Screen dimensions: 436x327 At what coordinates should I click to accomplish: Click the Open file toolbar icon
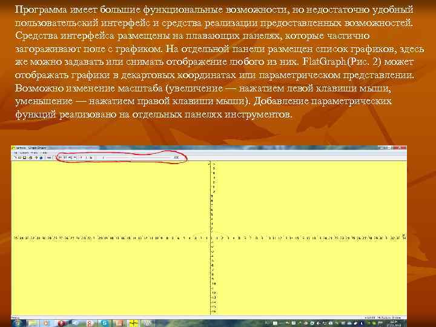click(19, 157)
